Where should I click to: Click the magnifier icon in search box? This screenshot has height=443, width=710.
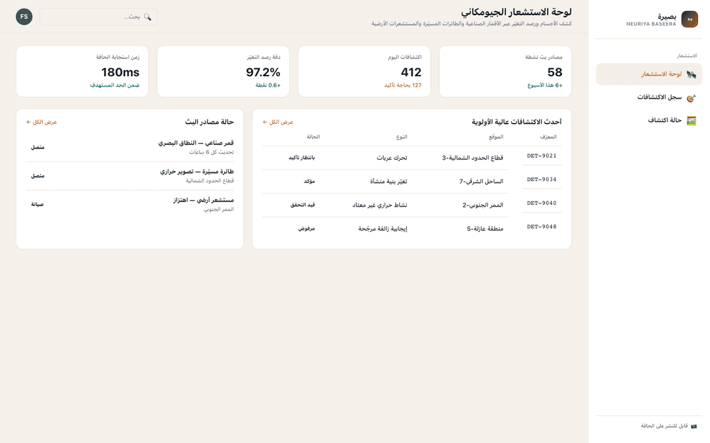click(148, 16)
